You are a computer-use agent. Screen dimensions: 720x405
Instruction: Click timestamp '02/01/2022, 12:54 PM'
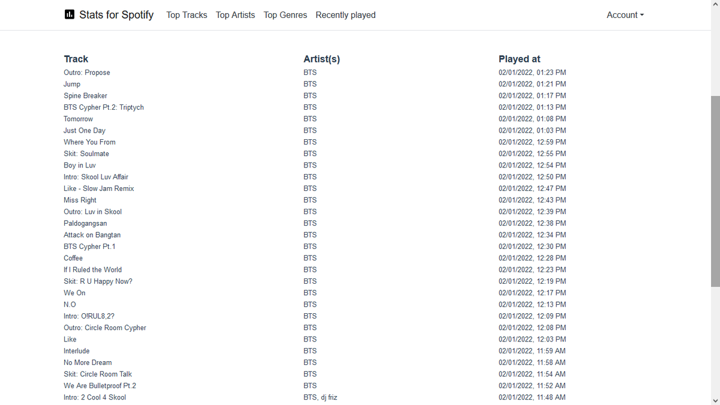pos(532,165)
